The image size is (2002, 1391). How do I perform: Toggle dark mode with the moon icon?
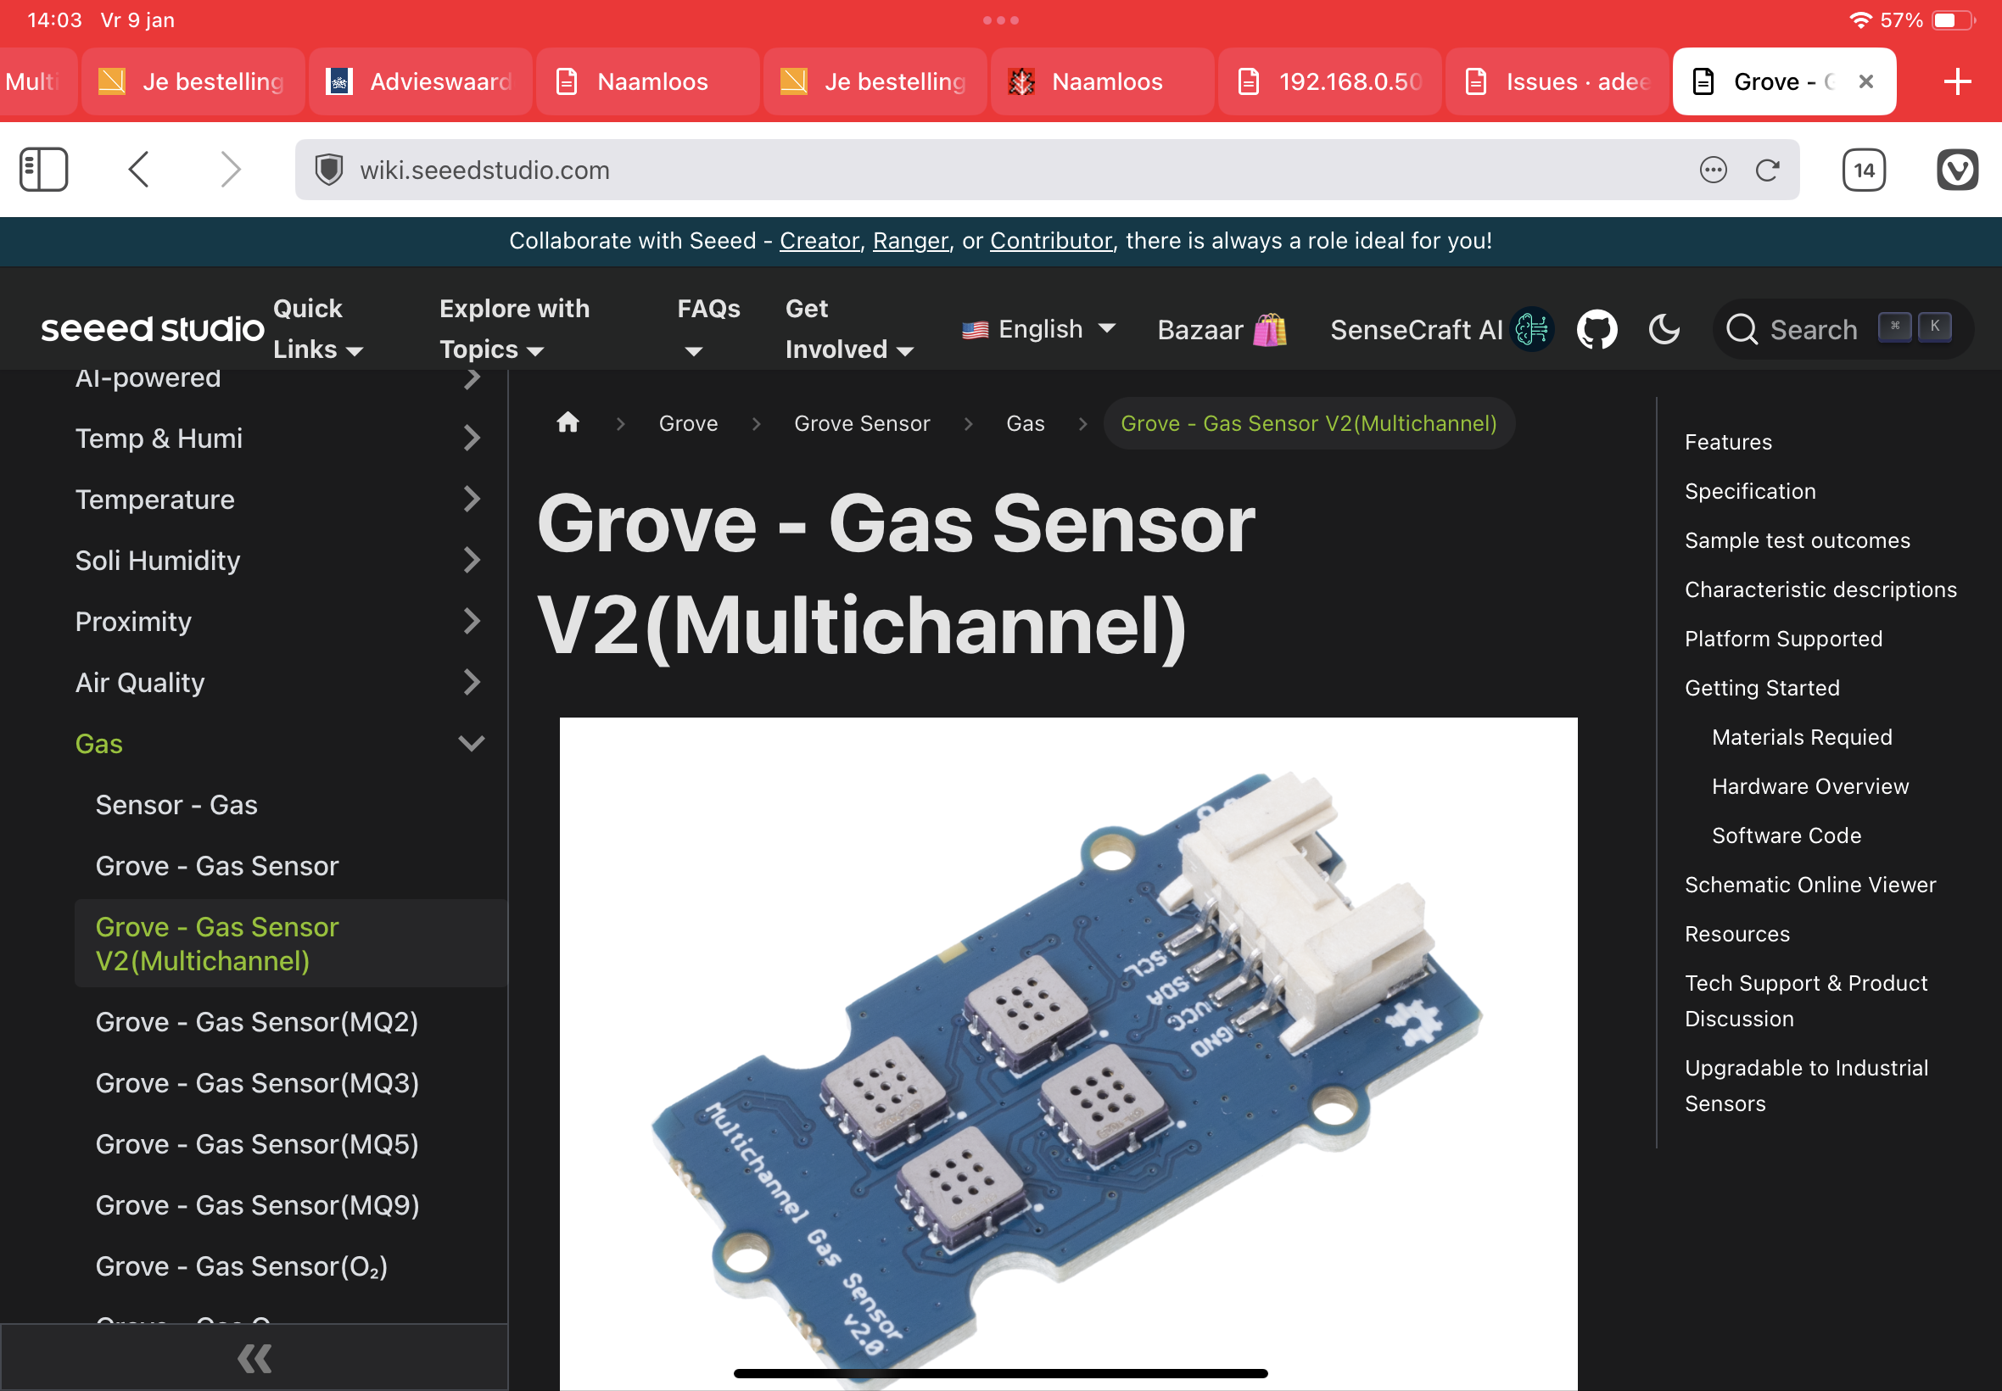tap(1664, 329)
